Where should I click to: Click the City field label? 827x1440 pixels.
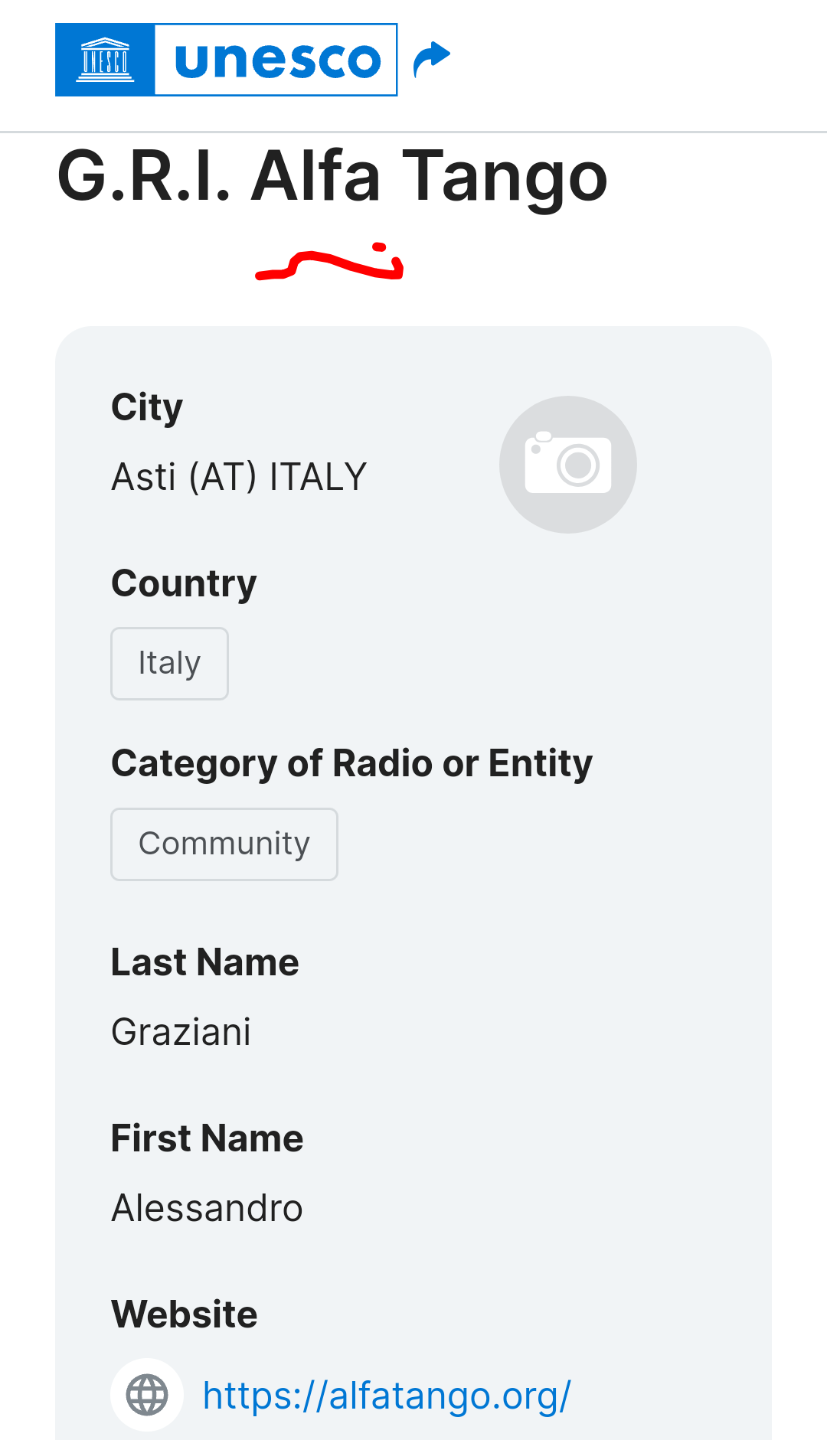click(x=147, y=407)
